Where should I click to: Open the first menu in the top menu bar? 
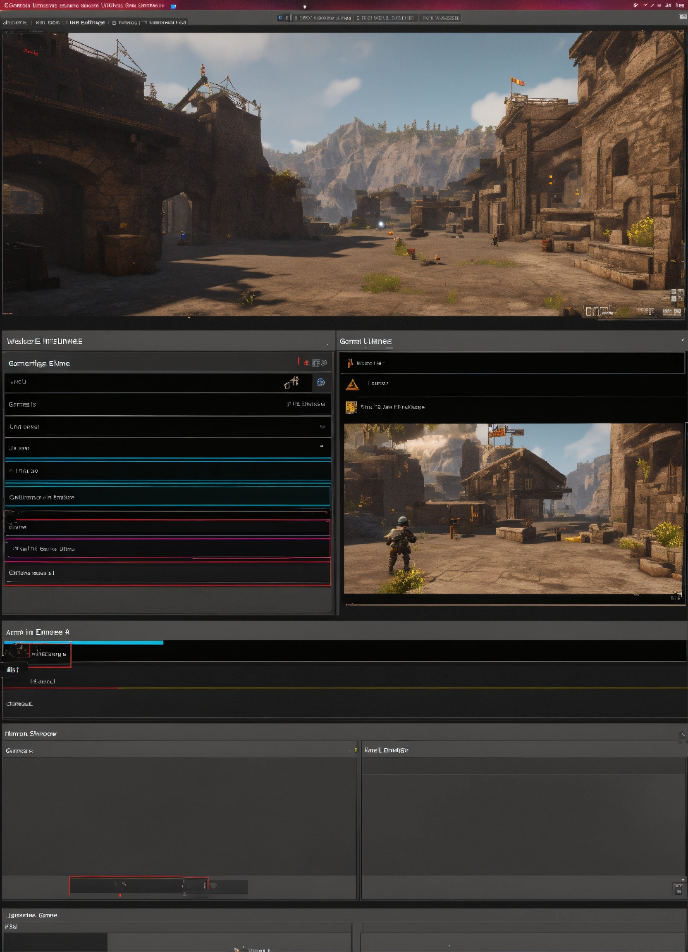click(x=15, y=23)
